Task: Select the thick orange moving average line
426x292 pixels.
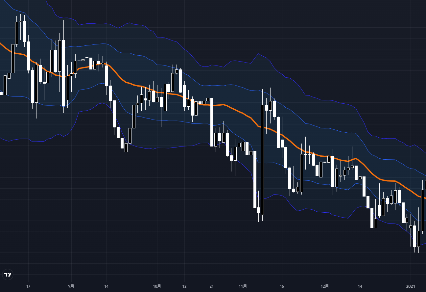Action: pyautogui.click(x=230, y=107)
